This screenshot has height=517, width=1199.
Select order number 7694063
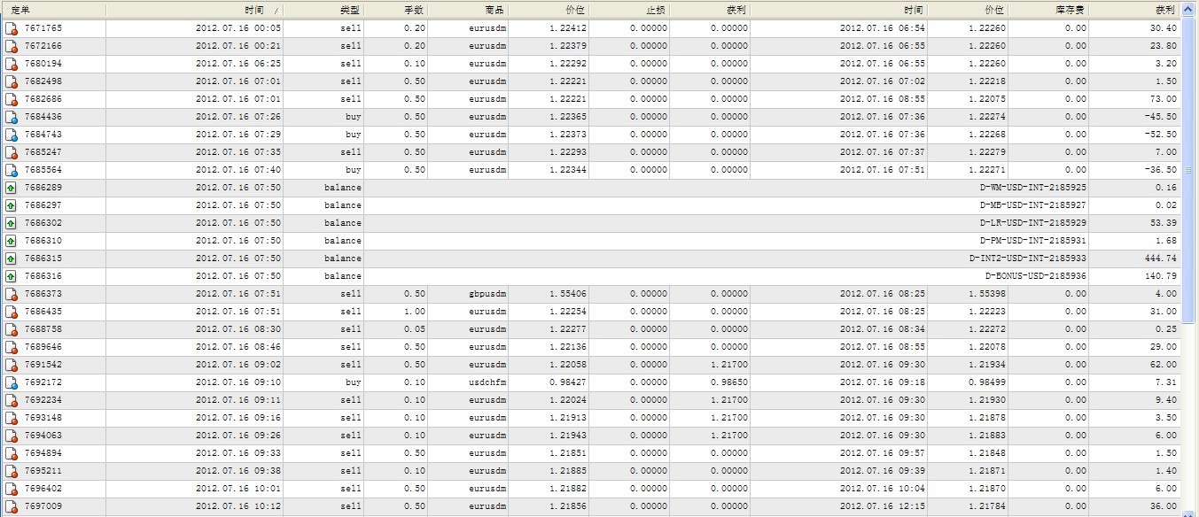click(43, 436)
